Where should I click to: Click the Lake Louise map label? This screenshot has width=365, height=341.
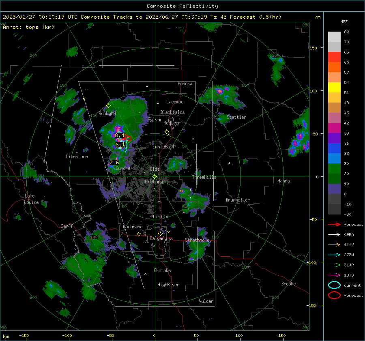coord(32,199)
